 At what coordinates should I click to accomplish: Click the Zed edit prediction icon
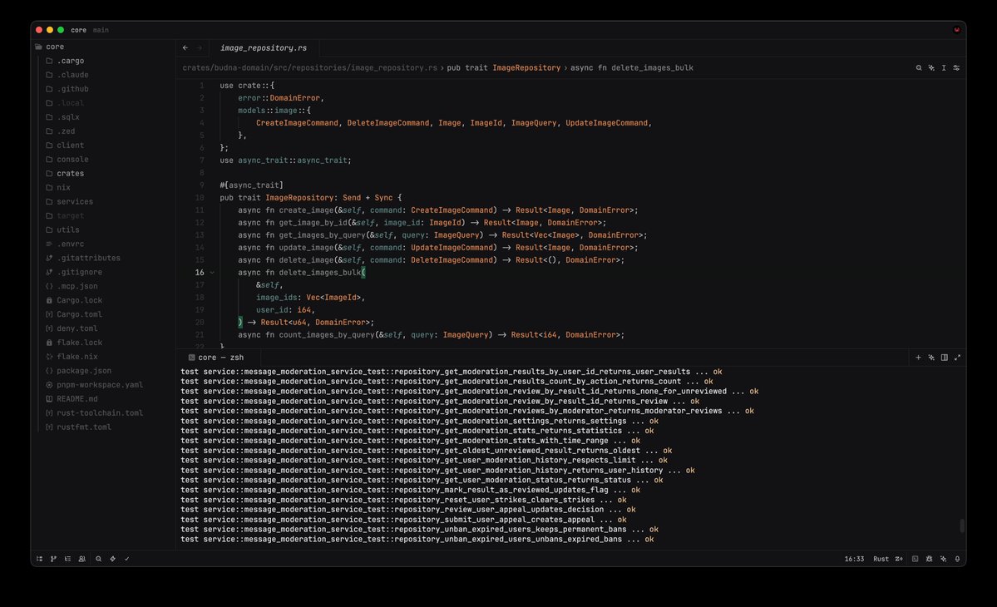pos(898,559)
